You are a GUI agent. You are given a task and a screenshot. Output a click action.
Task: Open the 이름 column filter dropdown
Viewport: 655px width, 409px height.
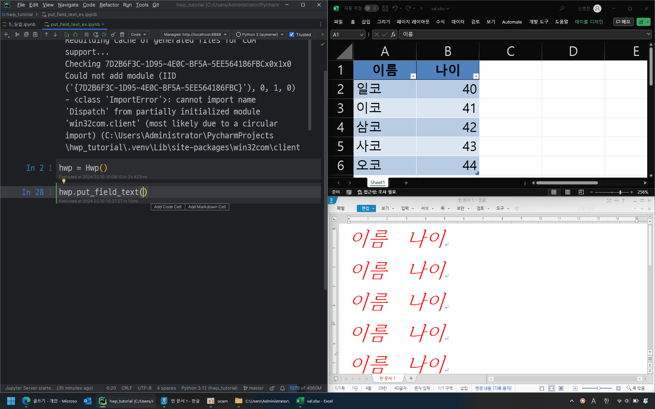point(413,76)
